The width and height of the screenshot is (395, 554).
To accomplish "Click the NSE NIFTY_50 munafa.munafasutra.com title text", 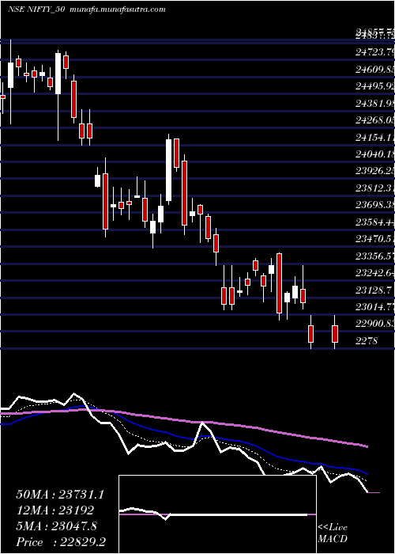I will pos(87,9).
